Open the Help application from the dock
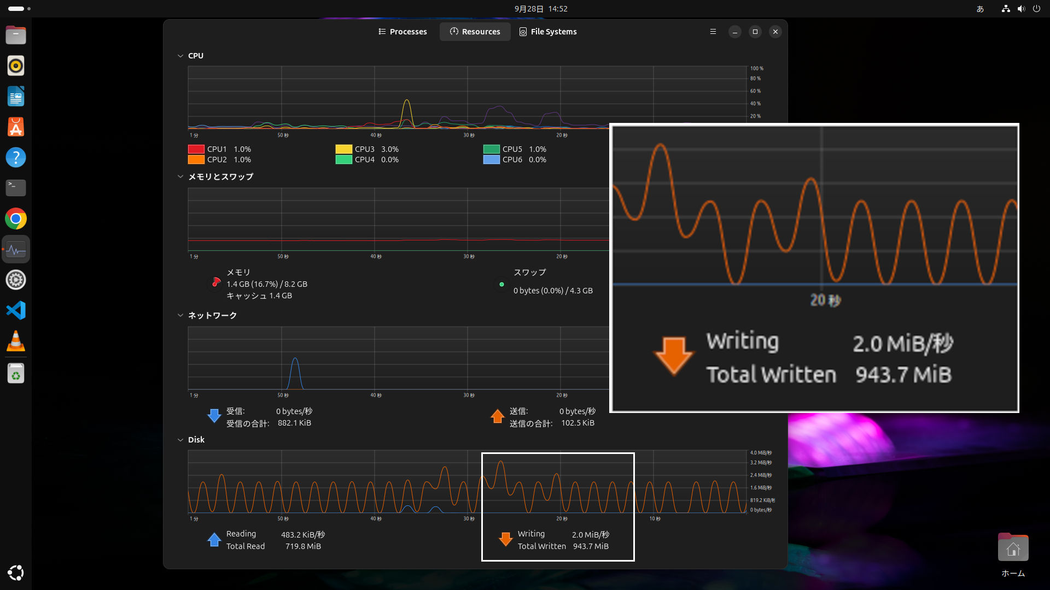 [x=16, y=157]
